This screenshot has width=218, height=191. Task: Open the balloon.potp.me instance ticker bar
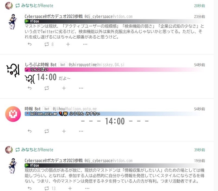[x=115, y=114]
